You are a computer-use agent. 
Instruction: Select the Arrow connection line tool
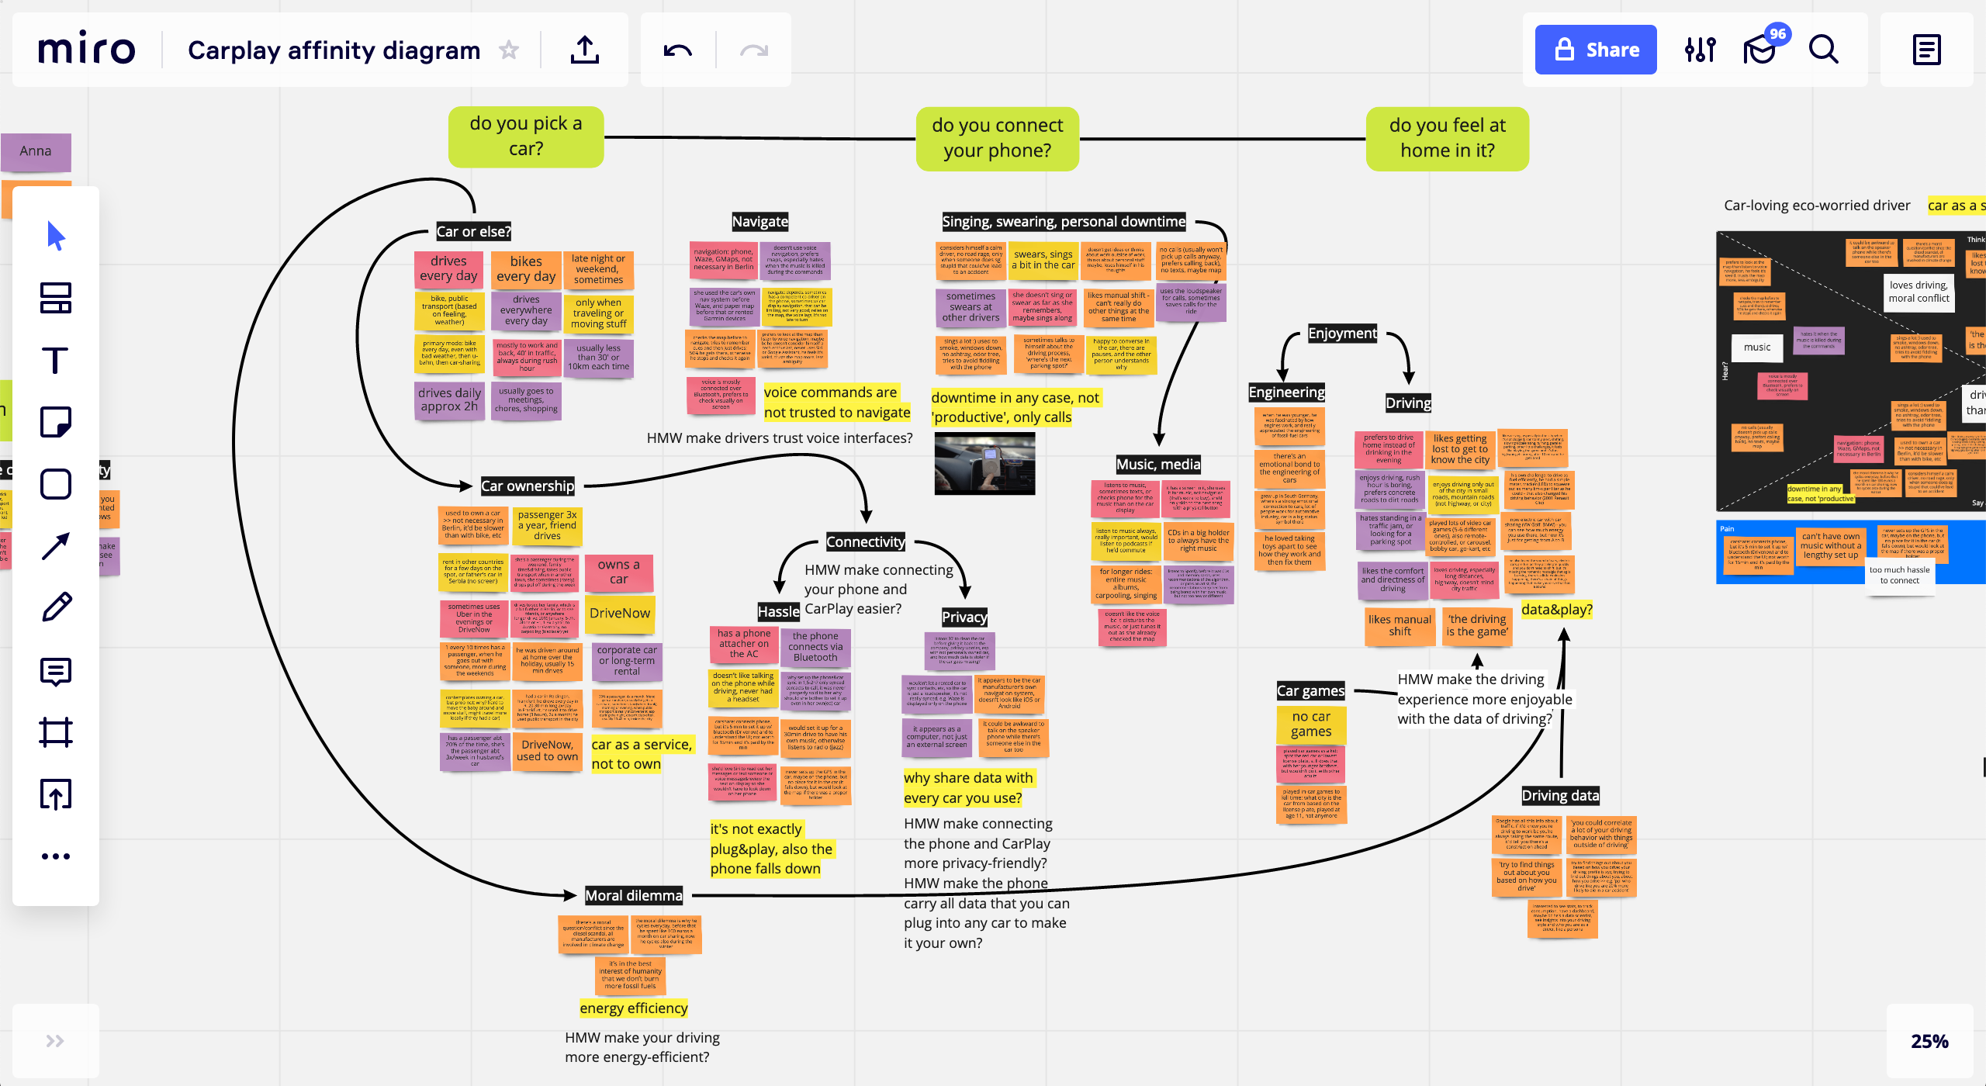pos(56,546)
